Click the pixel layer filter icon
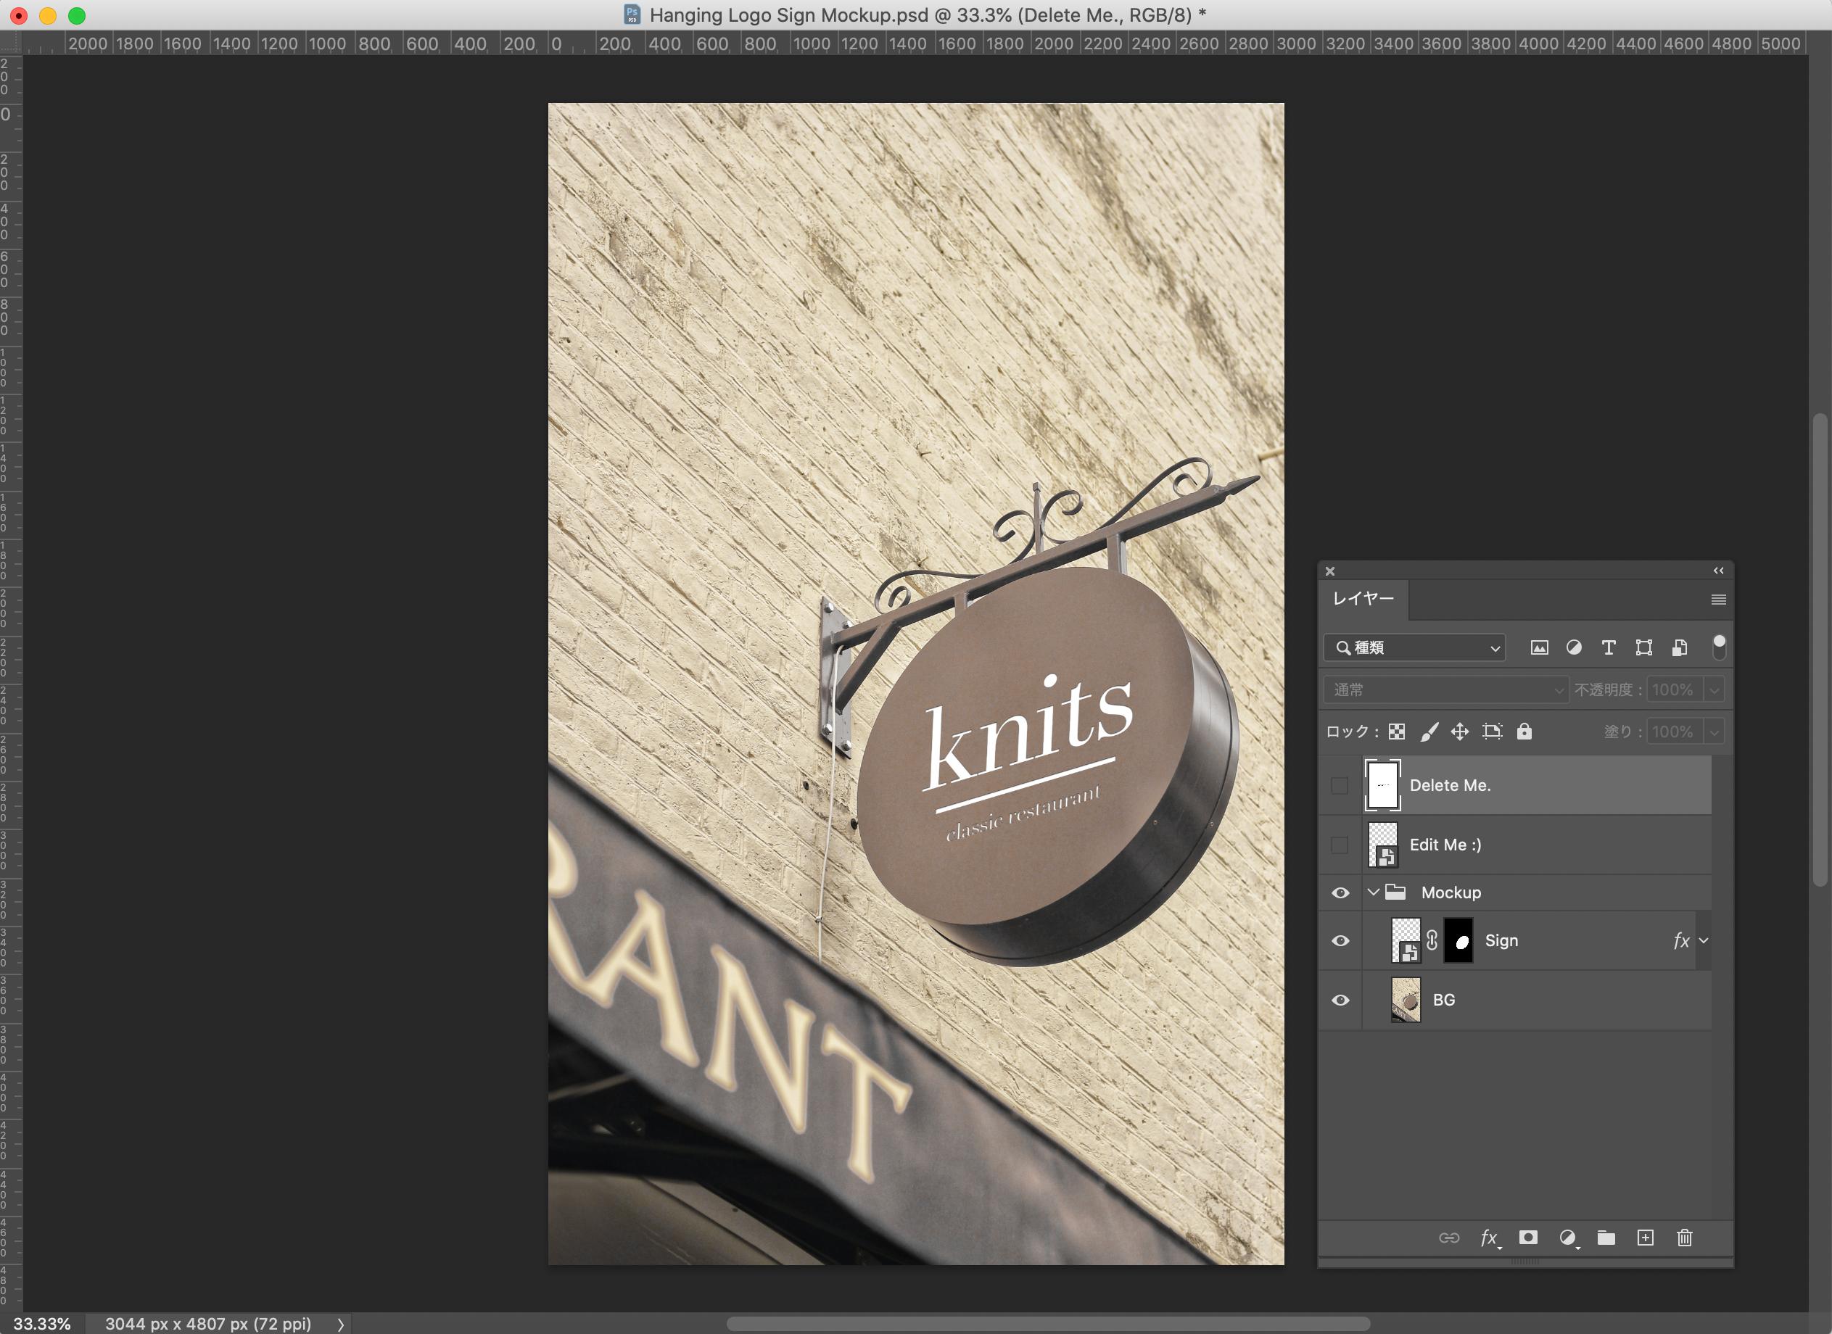1832x1334 pixels. click(1539, 647)
